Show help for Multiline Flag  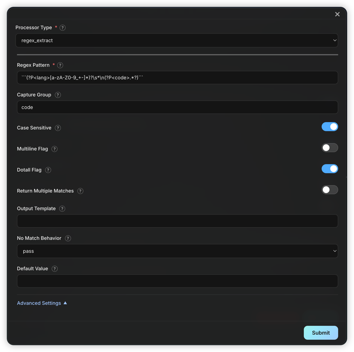(54, 149)
